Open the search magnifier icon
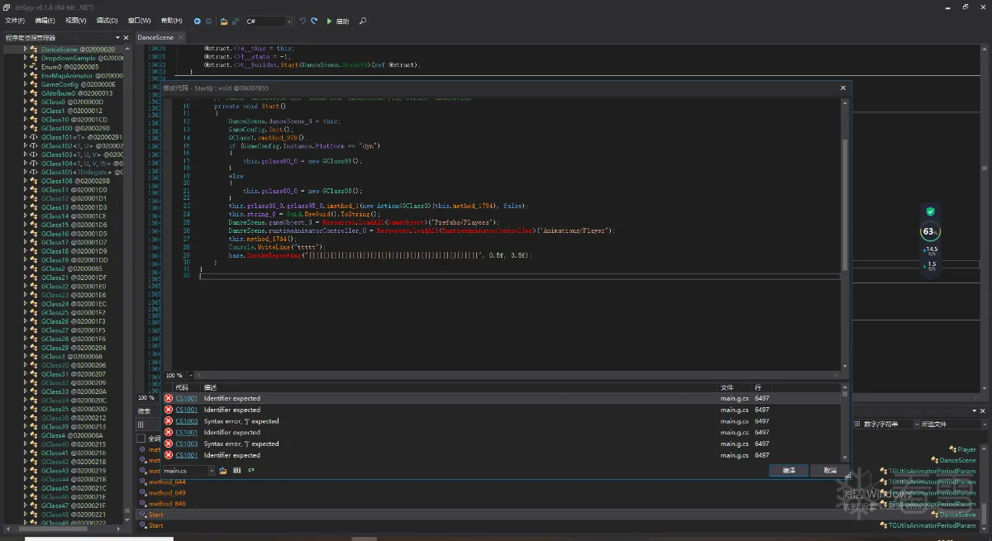Image resolution: width=992 pixels, height=541 pixels. (x=363, y=21)
